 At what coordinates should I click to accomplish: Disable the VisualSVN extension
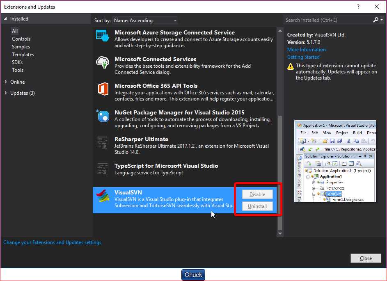click(257, 194)
